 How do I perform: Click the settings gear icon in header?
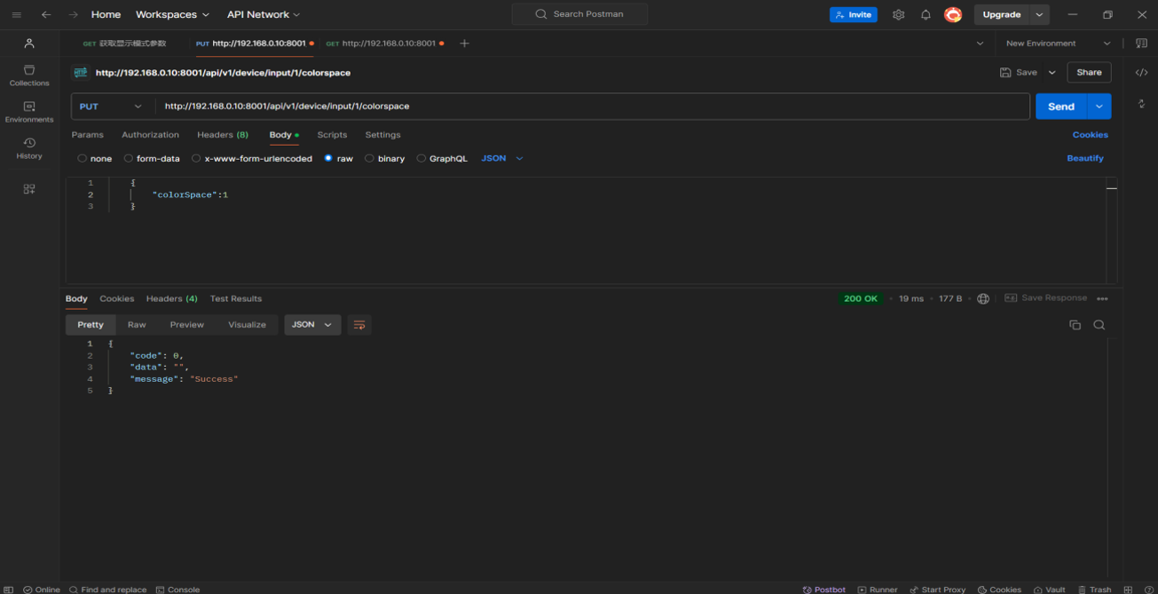click(898, 15)
